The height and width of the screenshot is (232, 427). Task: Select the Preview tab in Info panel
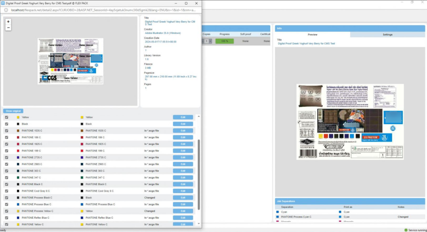pyautogui.click(x=312, y=35)
